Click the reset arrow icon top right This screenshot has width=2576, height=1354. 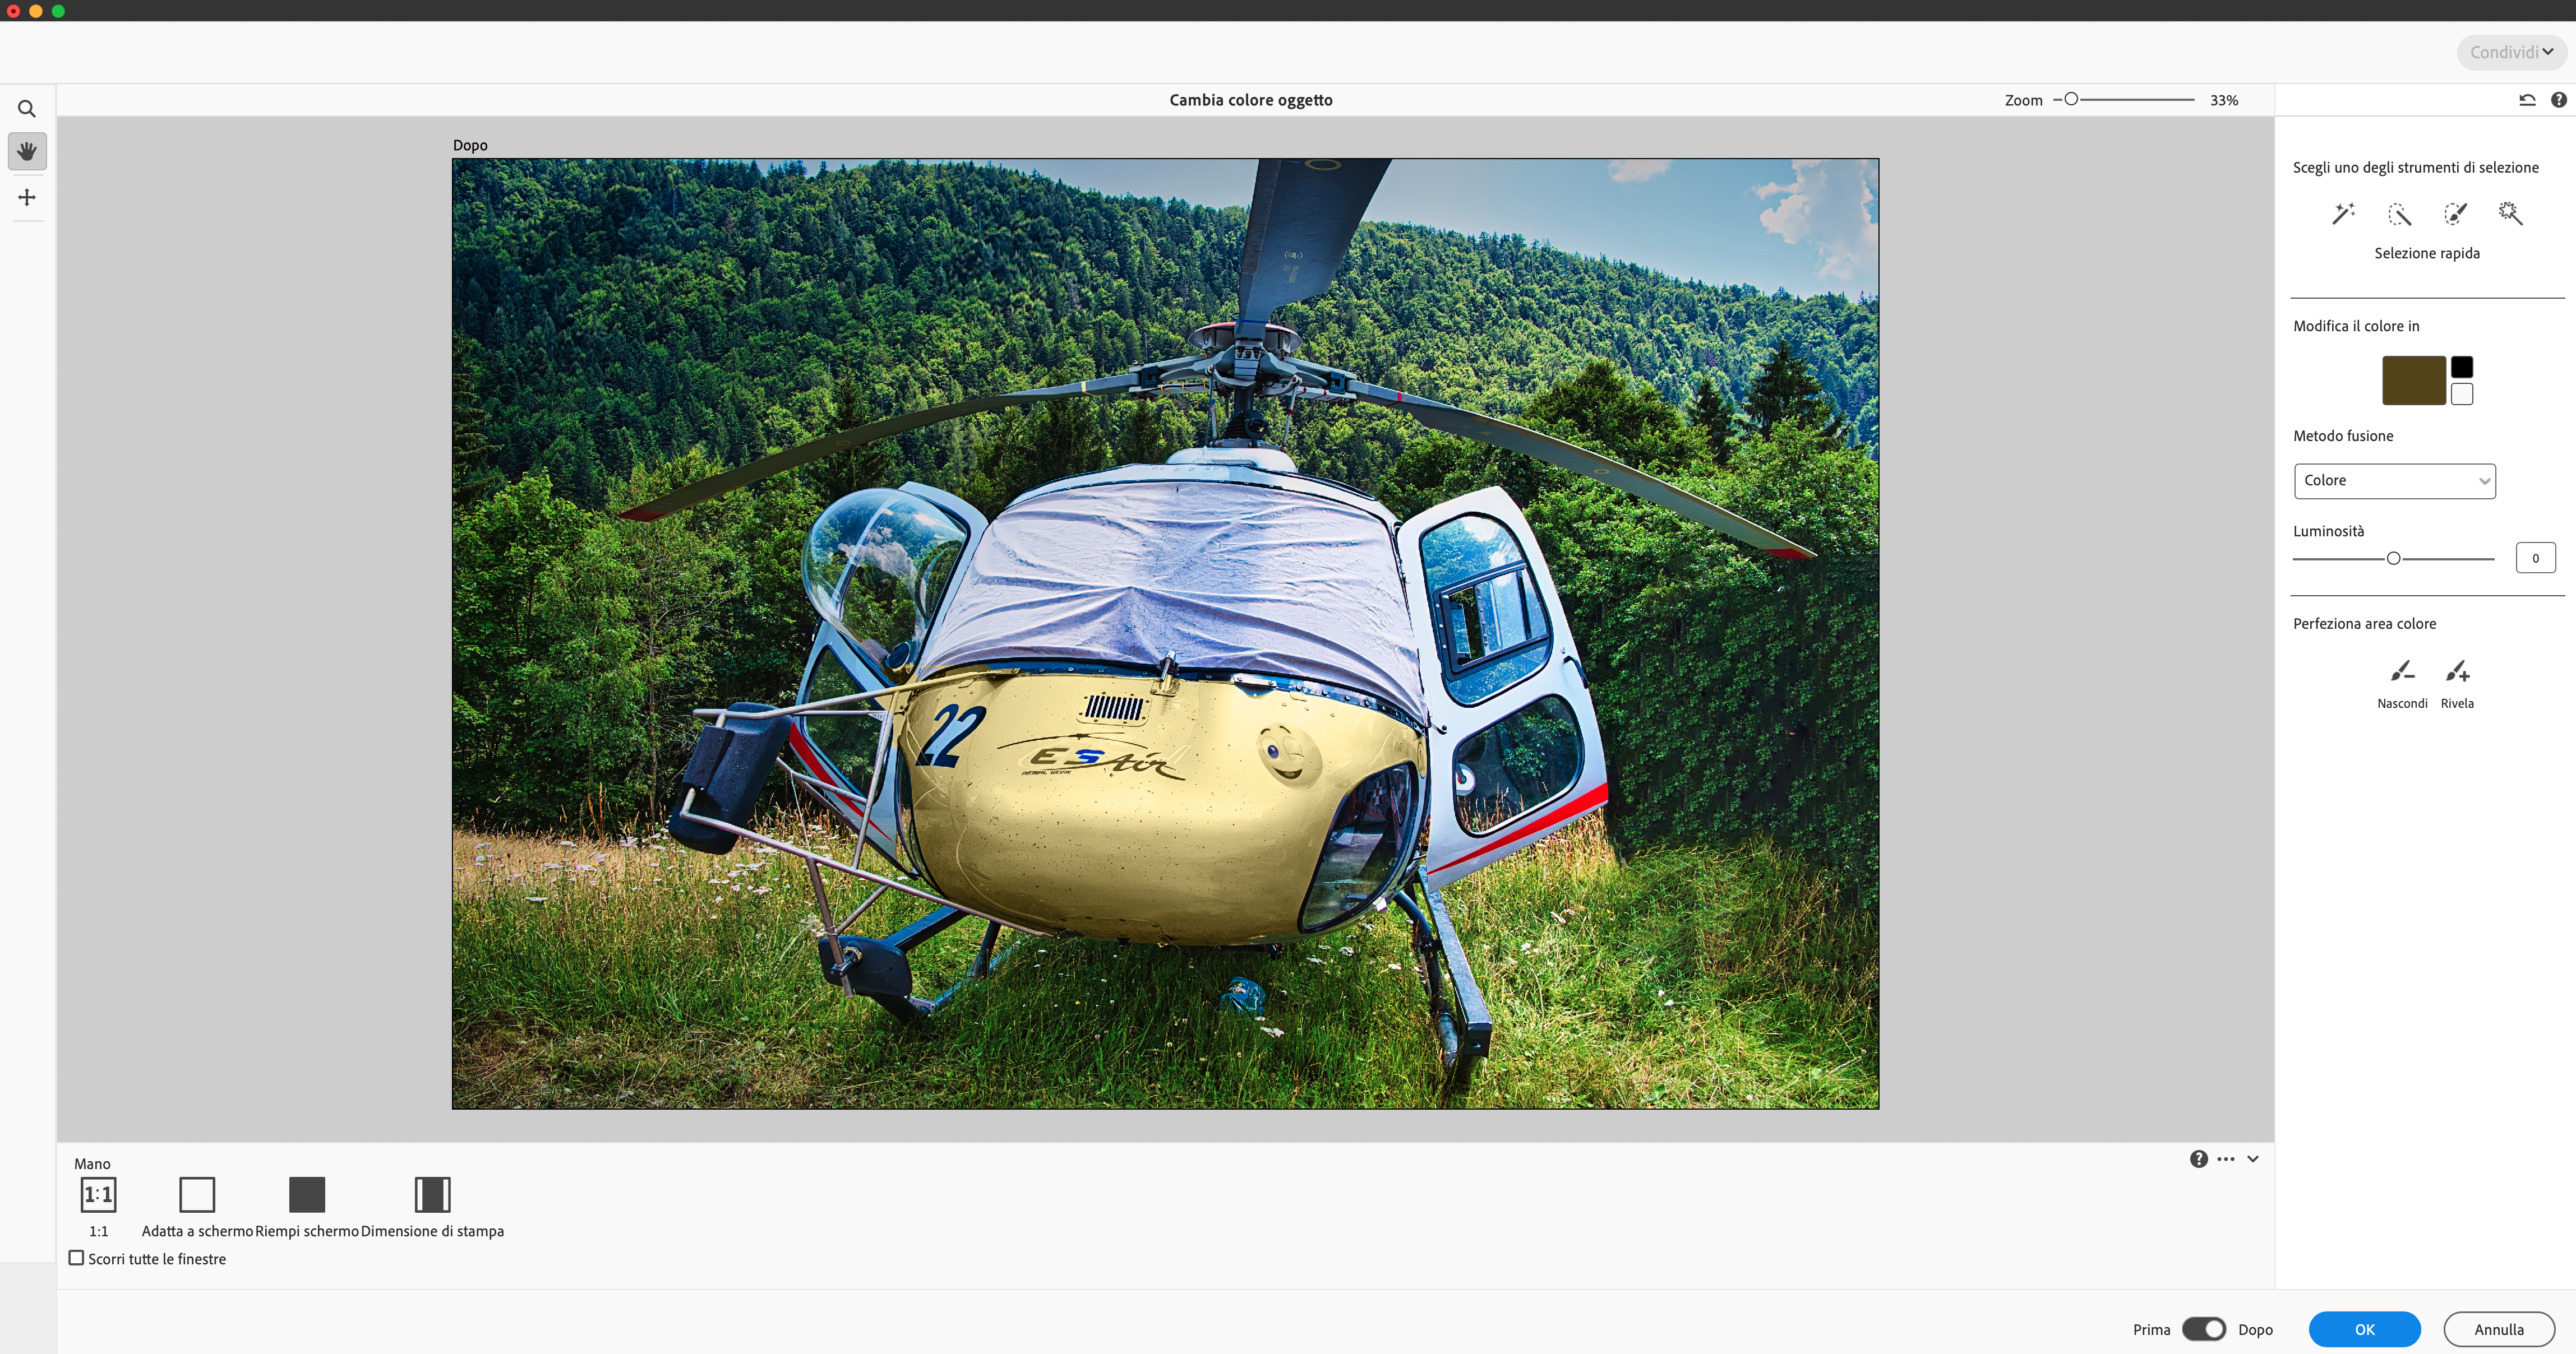click(2527, 100)
